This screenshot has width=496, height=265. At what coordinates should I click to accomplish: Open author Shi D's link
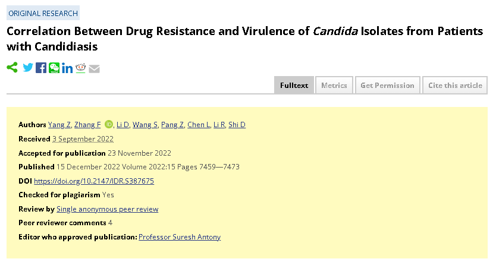click(237, 125)
